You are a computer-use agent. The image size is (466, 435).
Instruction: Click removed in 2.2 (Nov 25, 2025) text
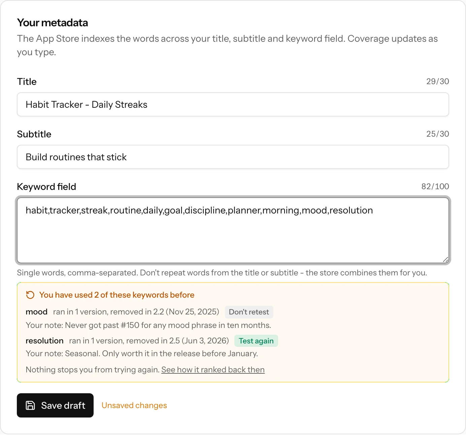(165, 312)
